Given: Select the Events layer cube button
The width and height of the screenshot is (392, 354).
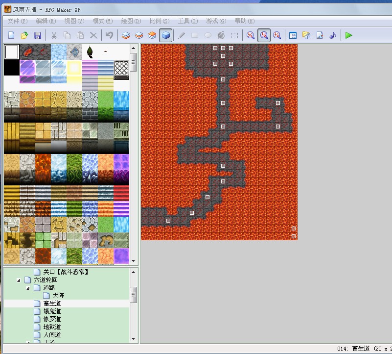Looking at the screenshot, I should (166, 35).
